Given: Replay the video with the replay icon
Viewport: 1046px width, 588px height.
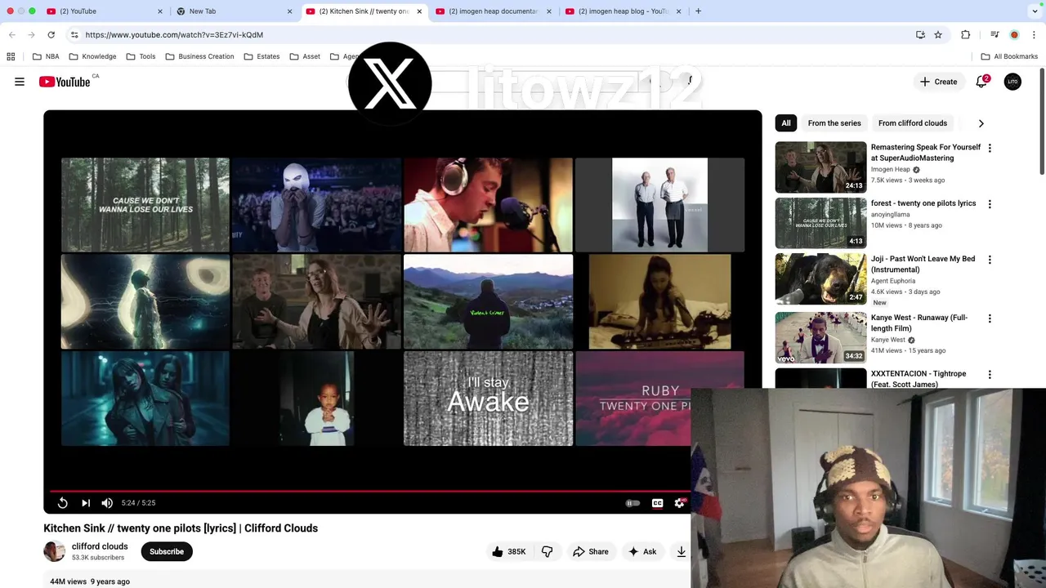Looking at the screenshot, I should point(63,503).
